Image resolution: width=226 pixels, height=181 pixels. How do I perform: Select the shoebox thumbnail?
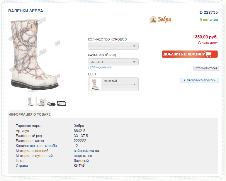pyautogui.click(x=62, y=102)
